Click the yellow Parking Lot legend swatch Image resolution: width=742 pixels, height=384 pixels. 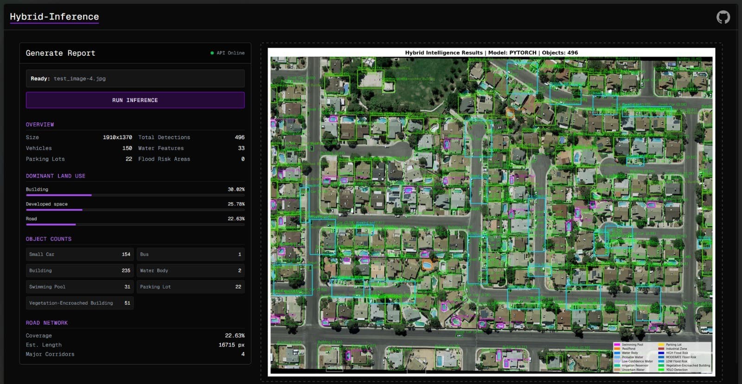pos(661,345)
